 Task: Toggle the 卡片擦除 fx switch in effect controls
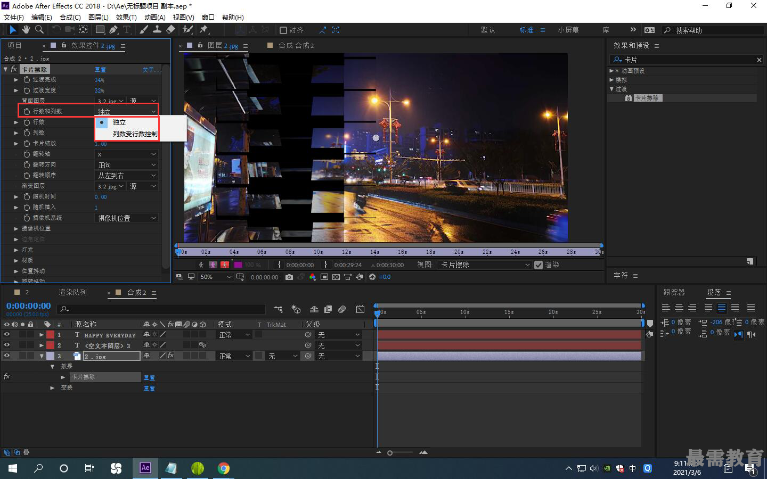pos(14,69)
